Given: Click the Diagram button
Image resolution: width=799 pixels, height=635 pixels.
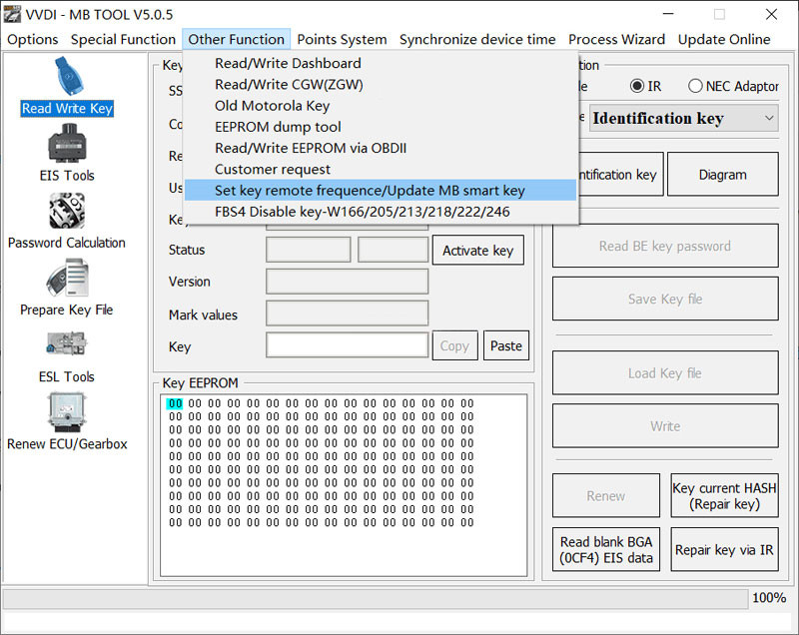Looking at the screenshot, I should [x=722, y=174].
